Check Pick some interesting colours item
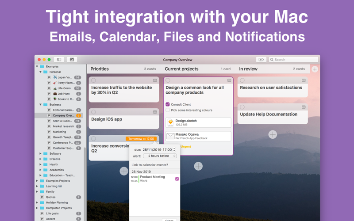The width and height of the screenshot is (354, 221). coord(168,110)
